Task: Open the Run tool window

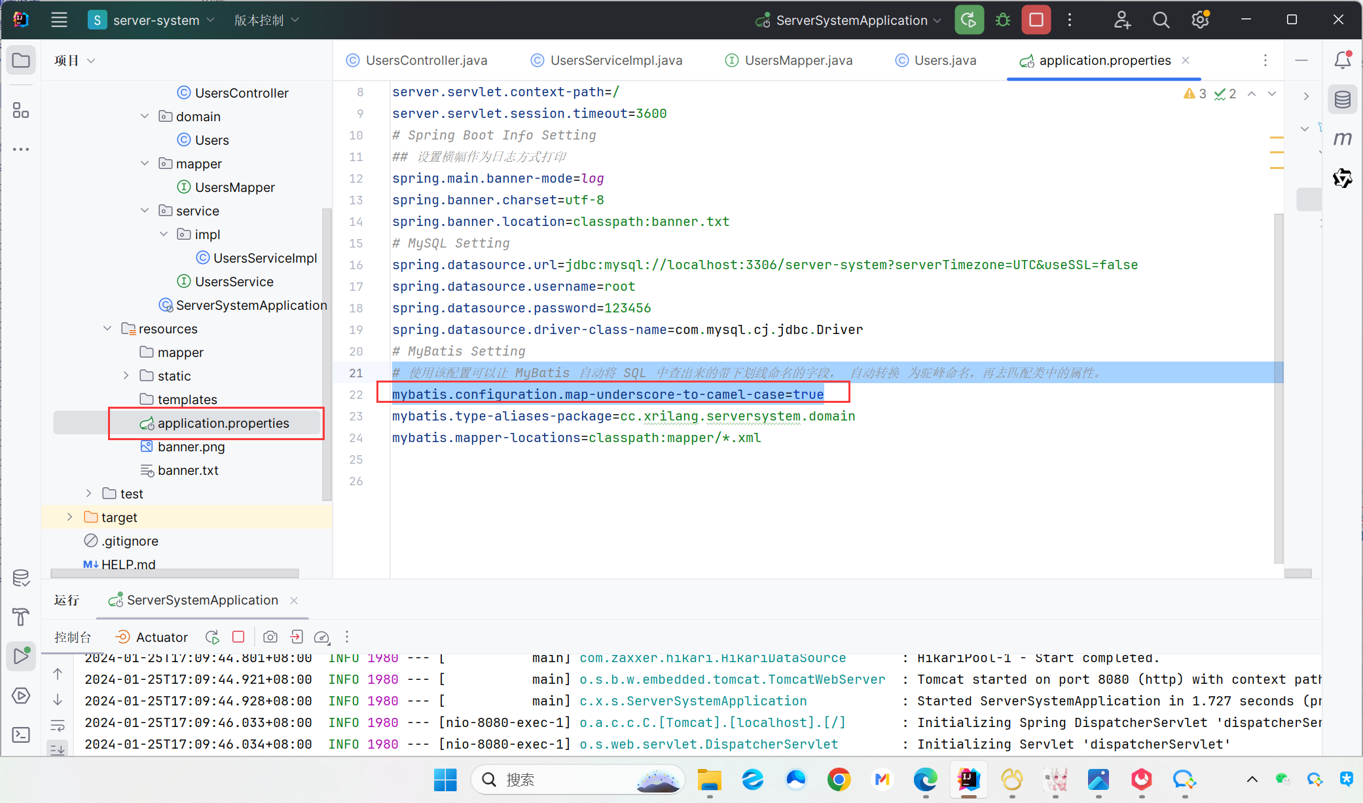Action: coord(21,656)
